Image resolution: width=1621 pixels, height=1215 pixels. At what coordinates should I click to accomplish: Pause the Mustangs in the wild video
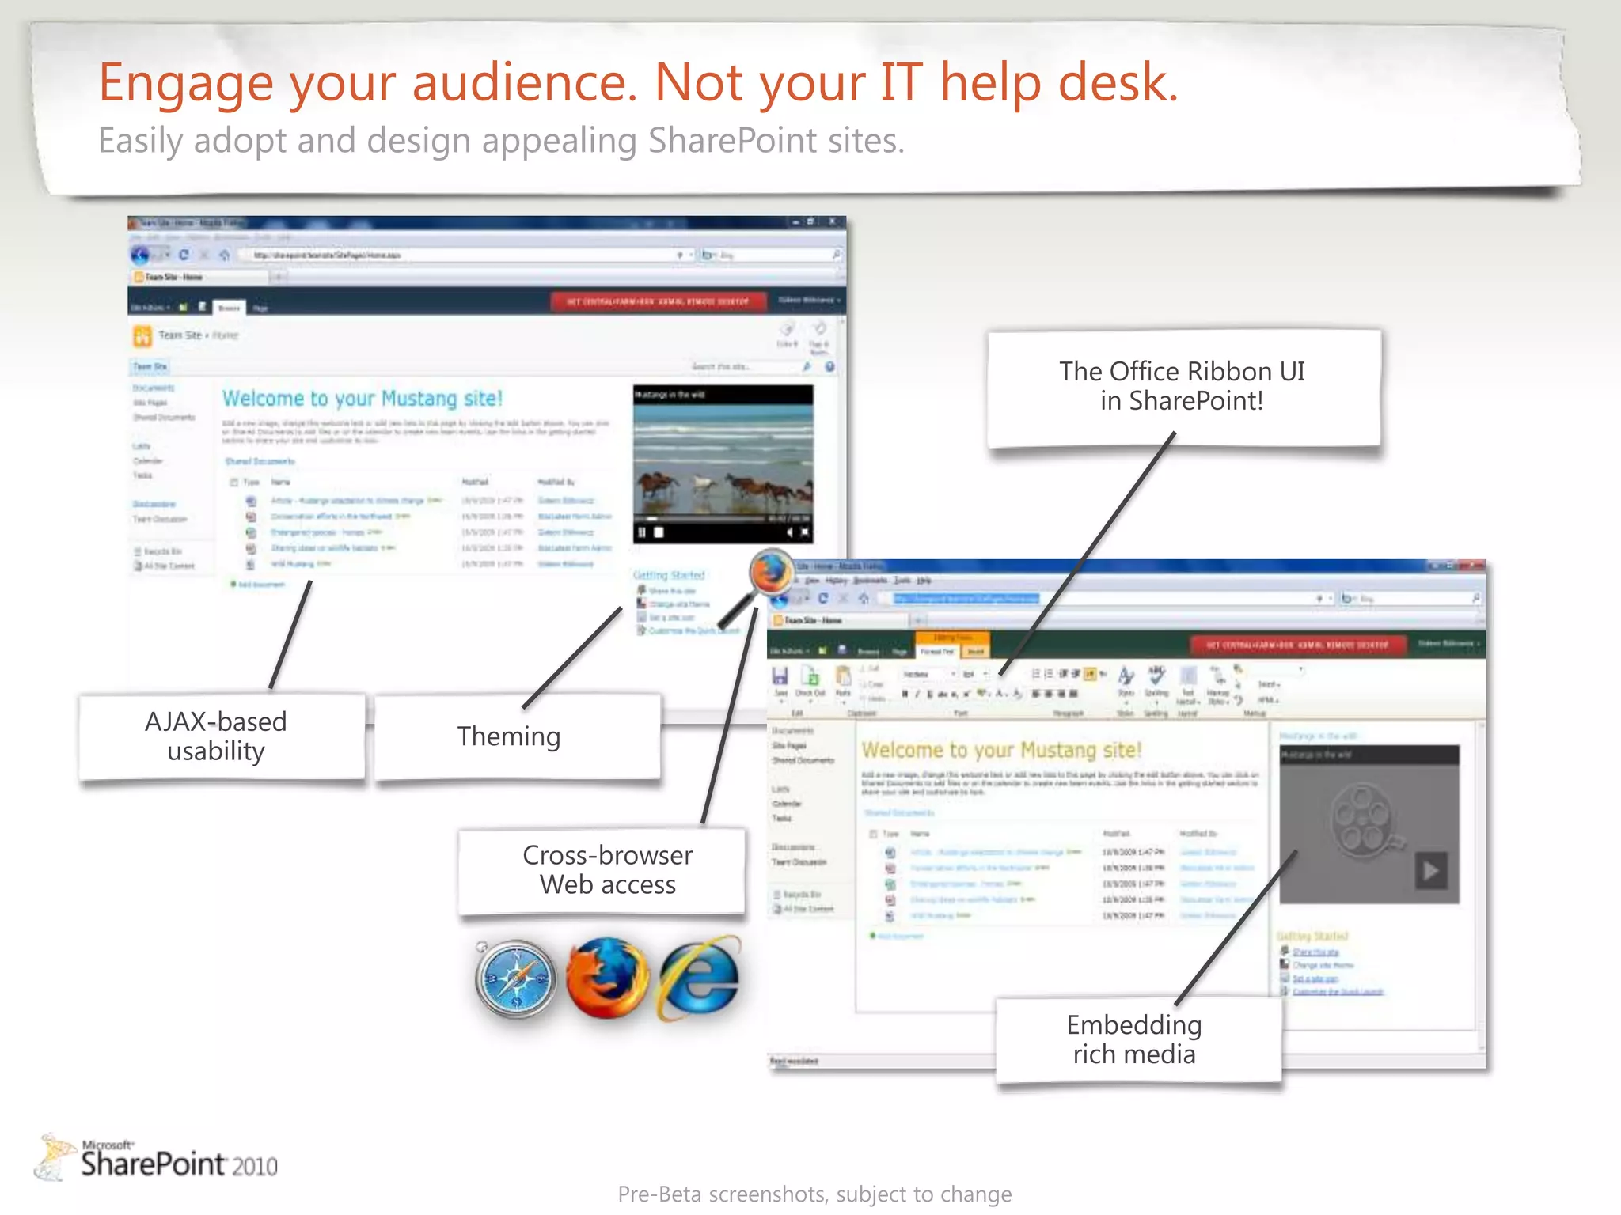642,532
